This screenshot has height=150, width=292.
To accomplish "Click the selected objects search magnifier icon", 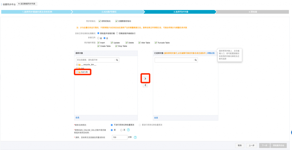I will point(196,60).
